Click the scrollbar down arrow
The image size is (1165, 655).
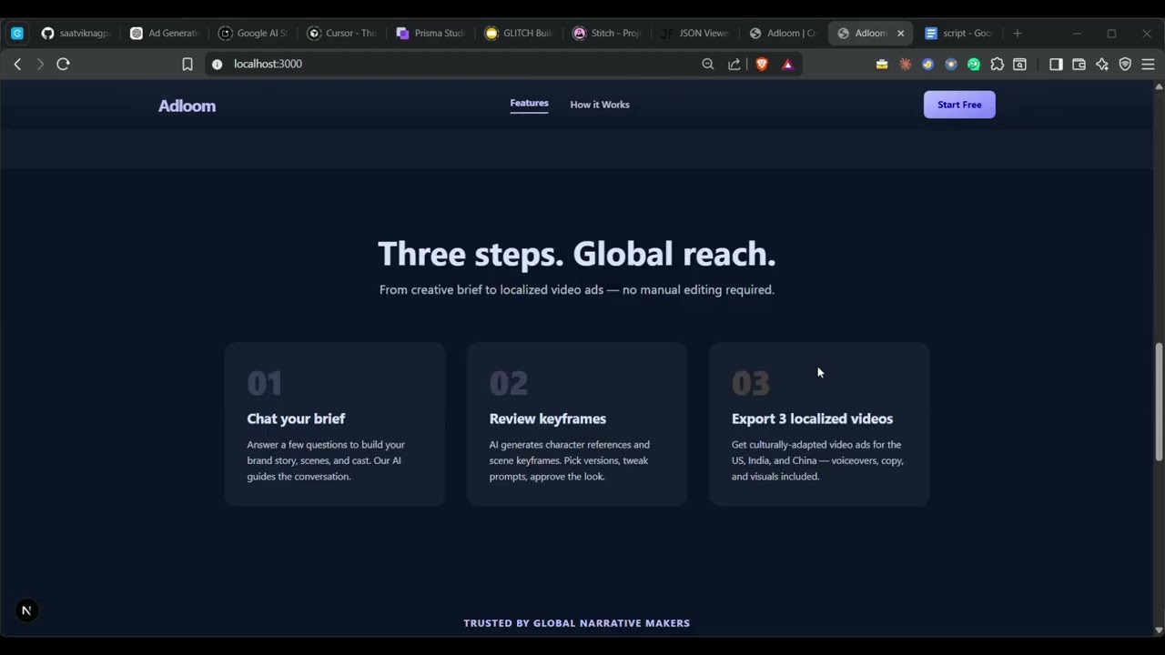(x=1159, y=630)
